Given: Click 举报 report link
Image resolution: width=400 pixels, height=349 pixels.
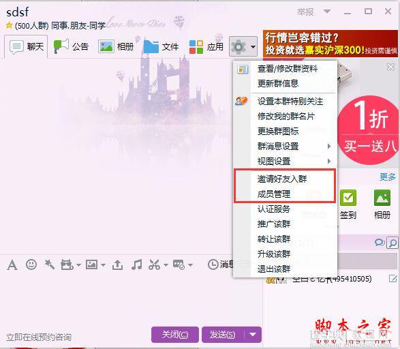Looking at the screenshot, I should [305, 12].
